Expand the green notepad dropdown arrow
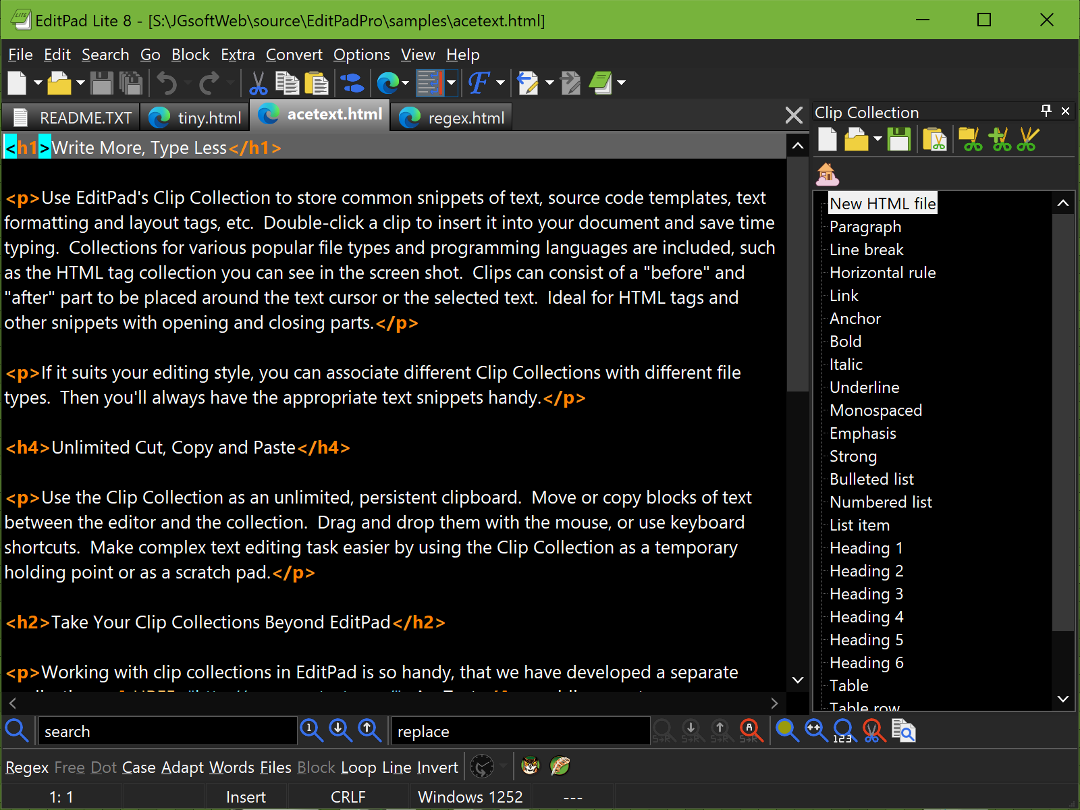Screen dimensions: 1080x810 click(621, 83)
